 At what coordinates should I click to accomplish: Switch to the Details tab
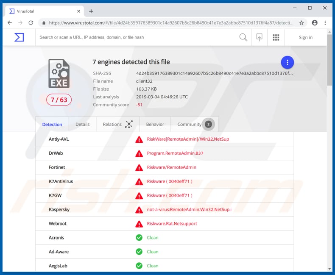[82, 124]
